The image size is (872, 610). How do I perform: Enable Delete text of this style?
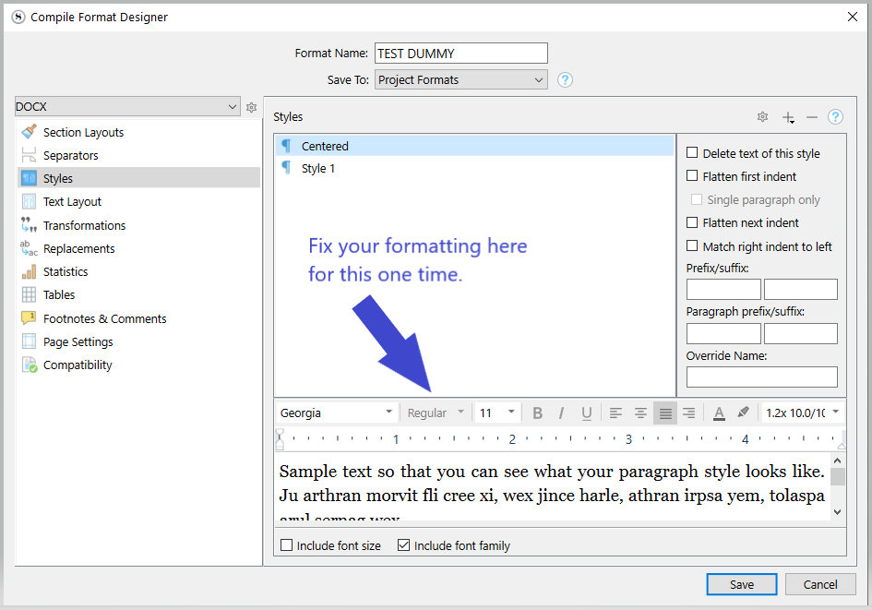[x=692, y=152]
